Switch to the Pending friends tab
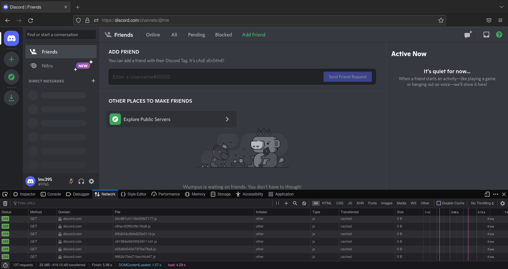The height and width of the screenshot is (269, 508). point(197,35)
